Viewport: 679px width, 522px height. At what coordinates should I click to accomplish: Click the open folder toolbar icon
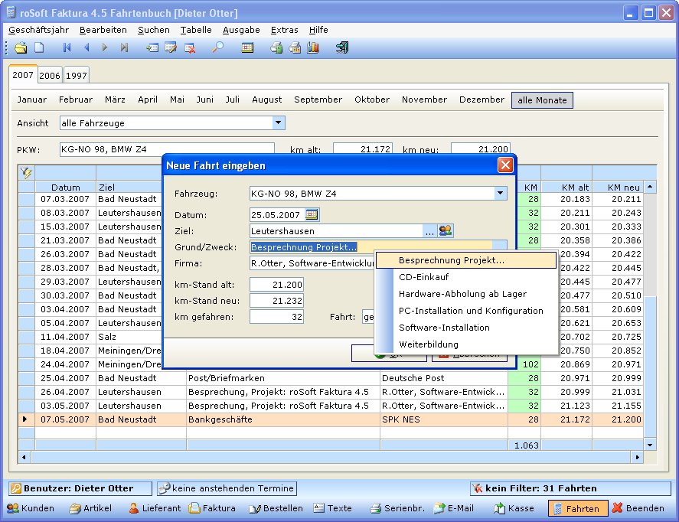coord(21,47)
